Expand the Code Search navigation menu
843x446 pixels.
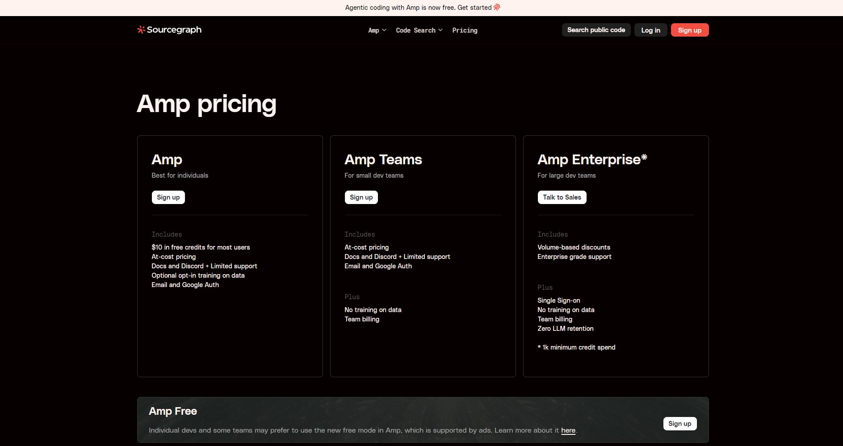point(415,30)
